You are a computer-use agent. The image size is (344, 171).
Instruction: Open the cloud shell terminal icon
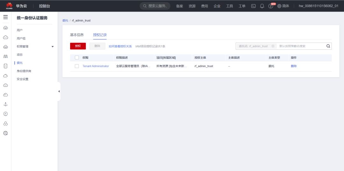pos(254,6)
